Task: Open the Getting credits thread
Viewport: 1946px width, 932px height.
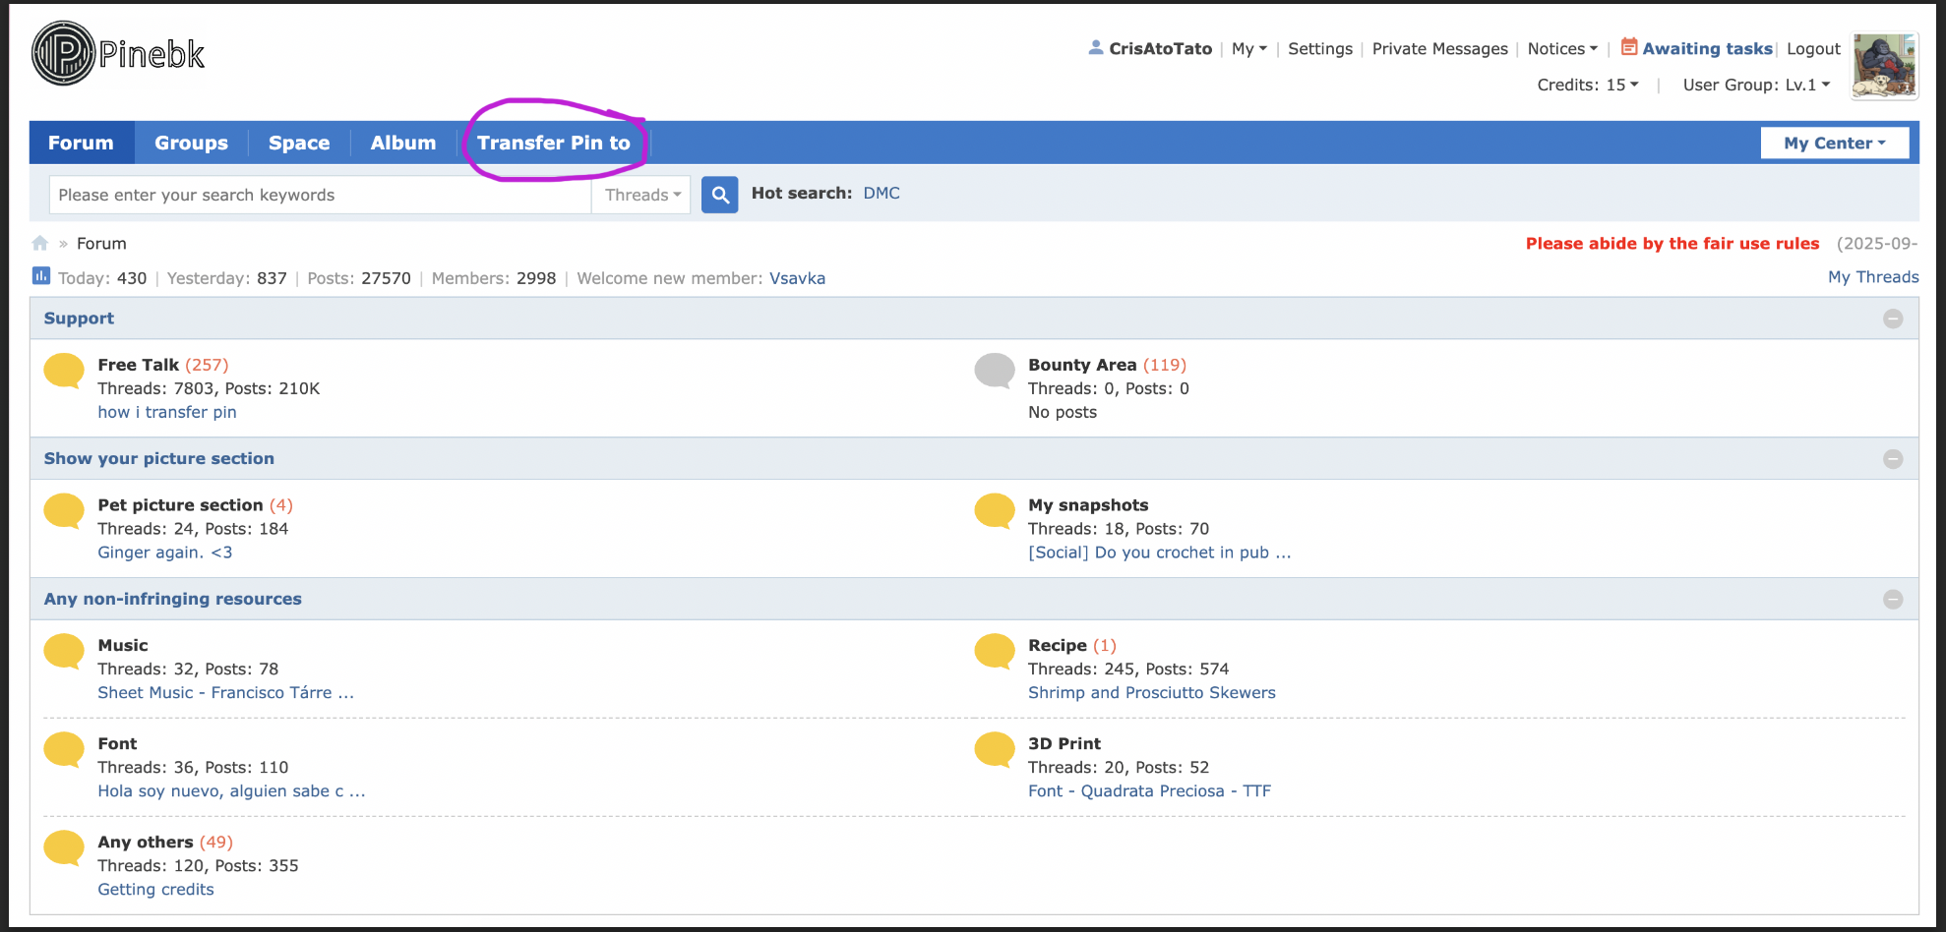Action: pos(155,890)
